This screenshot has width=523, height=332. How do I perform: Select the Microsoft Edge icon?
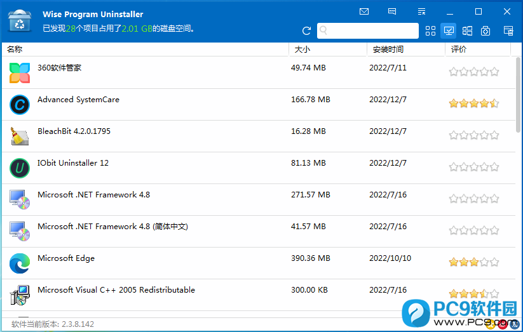20,263
